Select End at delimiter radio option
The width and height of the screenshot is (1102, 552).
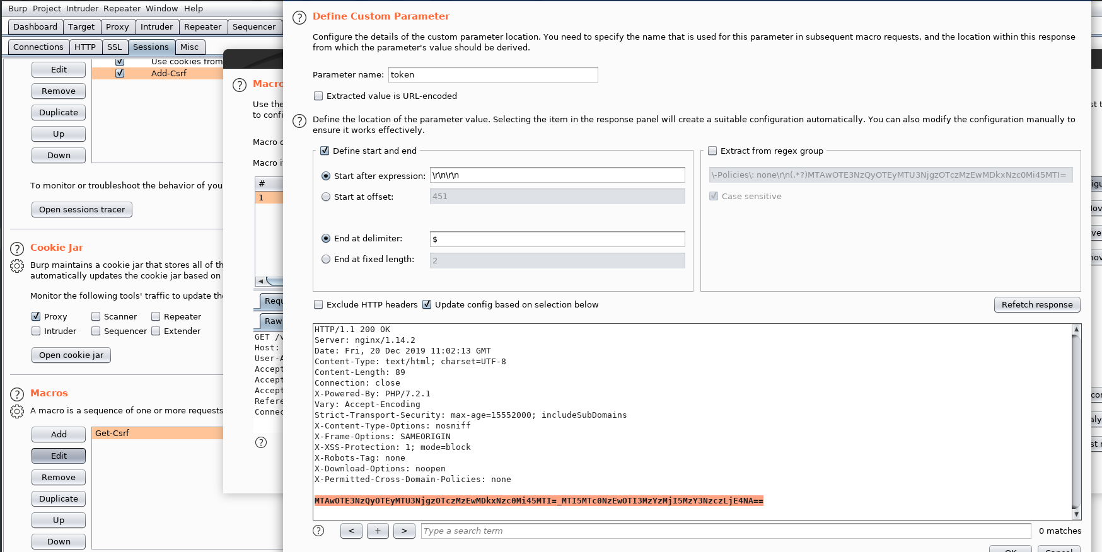(x=326, y=238)
